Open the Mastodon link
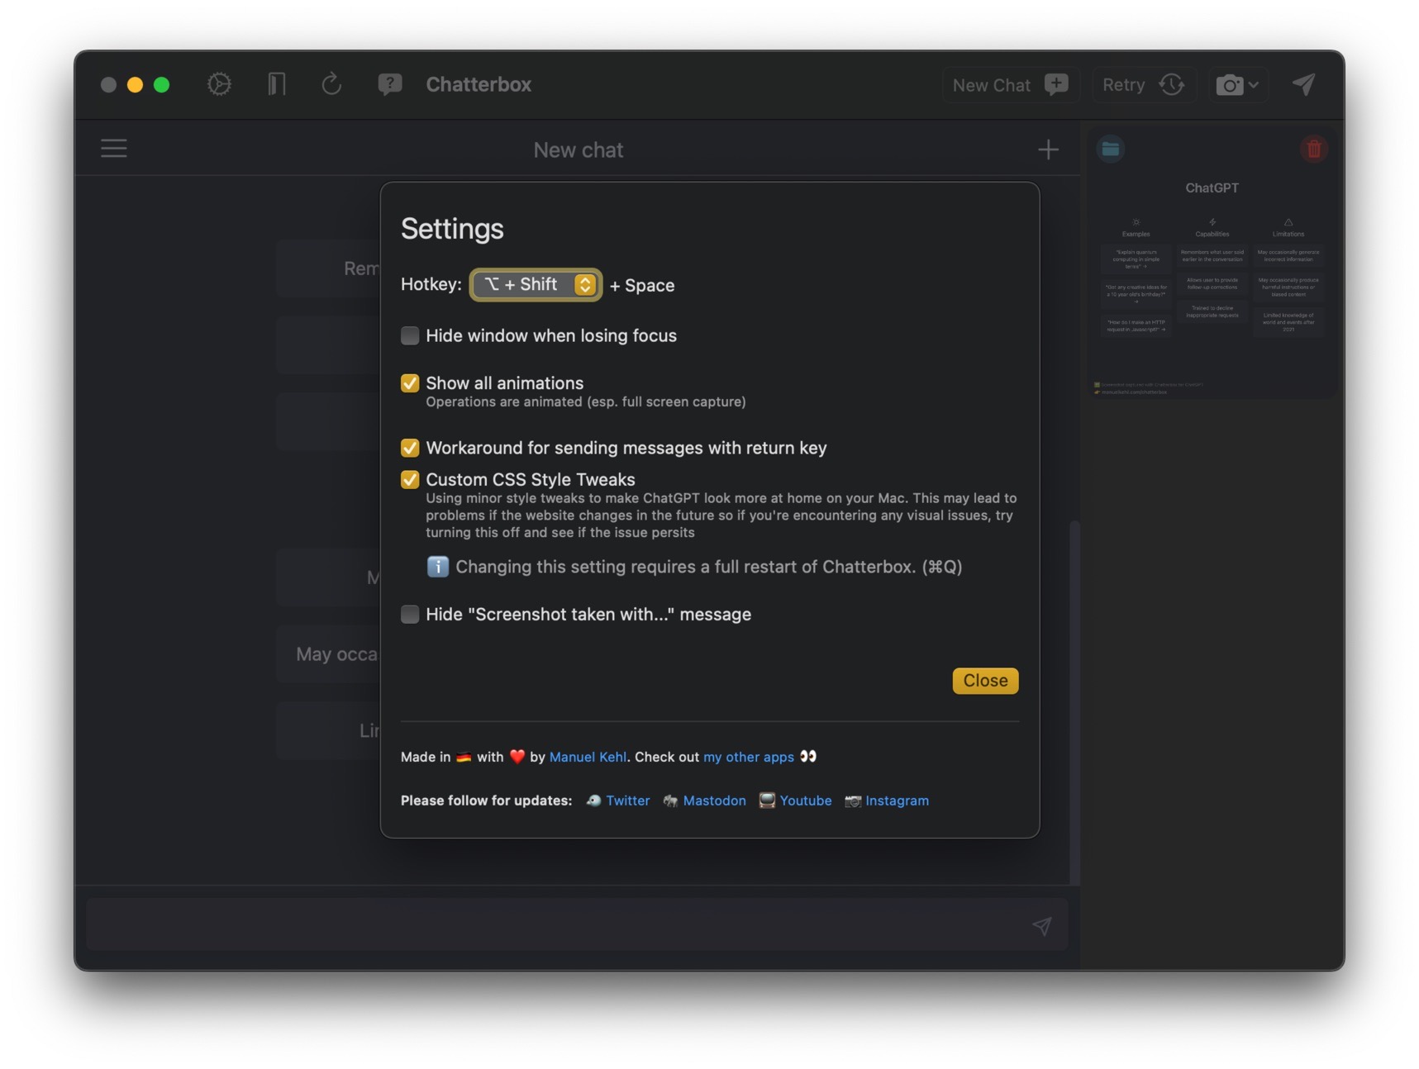1419x1069 pixels. 714,801
